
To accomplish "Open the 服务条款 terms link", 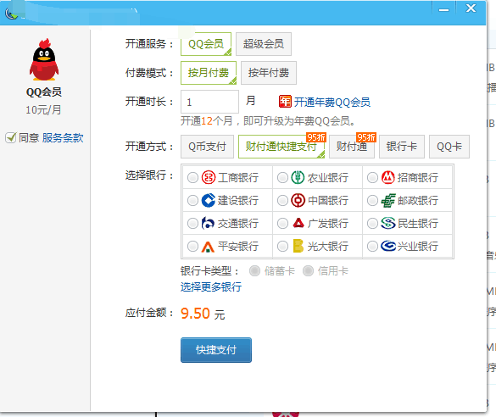I will (63, 138).
